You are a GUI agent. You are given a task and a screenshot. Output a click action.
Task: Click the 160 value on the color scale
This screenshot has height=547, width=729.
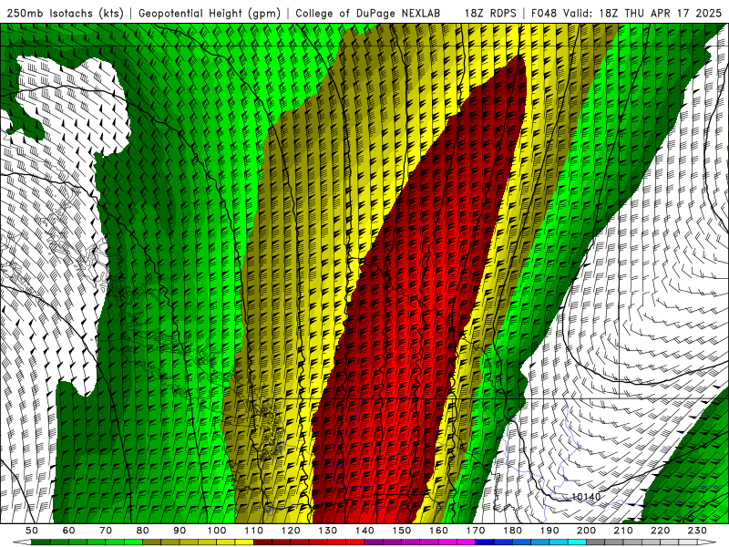pos(439,531)
